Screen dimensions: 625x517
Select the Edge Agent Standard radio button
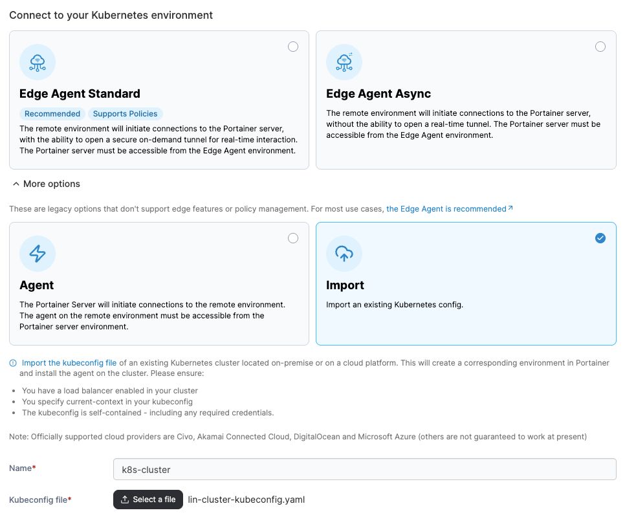point(293,47)
